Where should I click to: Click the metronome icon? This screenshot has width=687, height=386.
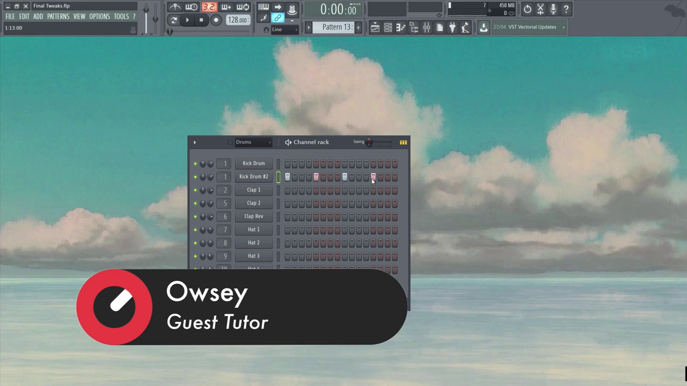coord(174,7)
